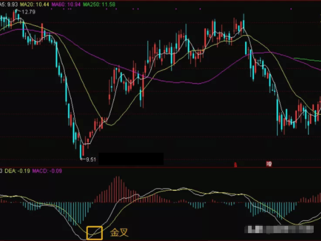The height and width of the screenshot is (241, 321).
Task: Click the blurred watermark at bottom right
Action: 279,229
